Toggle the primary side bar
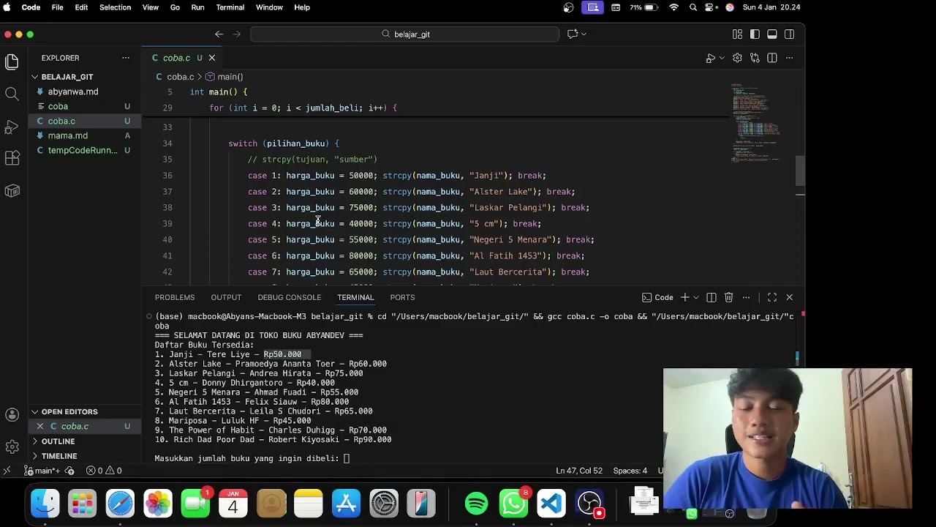The image size is (936, 527). (755, 34)
